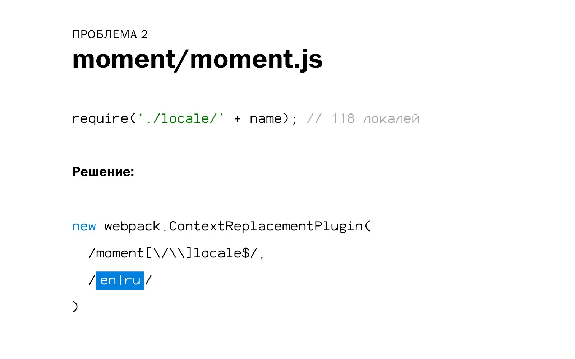Image resolution: width=575 pixels, height=359 pixels.
Task: Click the blue highlighted "en|ru" selection
Action: [x=120, y=280]
